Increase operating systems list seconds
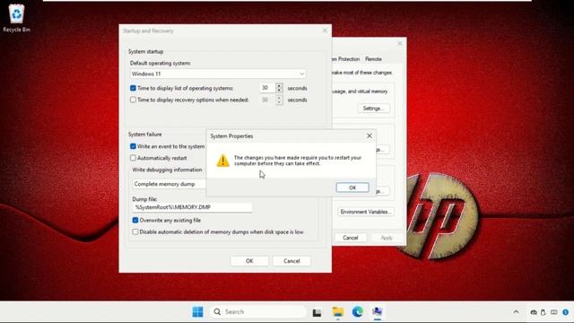The image size is (574, 323). pyautogui.click(x=279, y=86)
